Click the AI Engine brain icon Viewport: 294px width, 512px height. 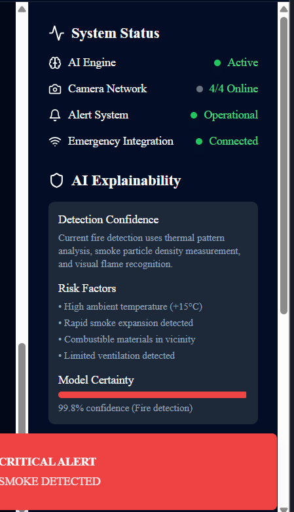pyautogui.click(x=55, y=63)
